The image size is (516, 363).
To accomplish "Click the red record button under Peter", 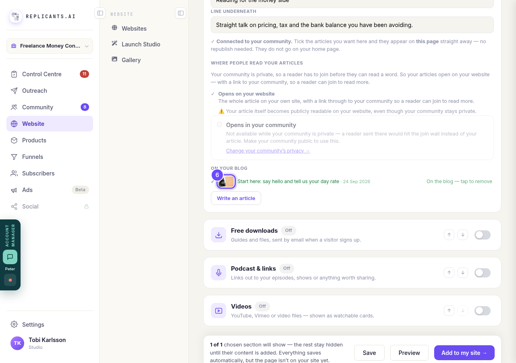I will 10,280.
